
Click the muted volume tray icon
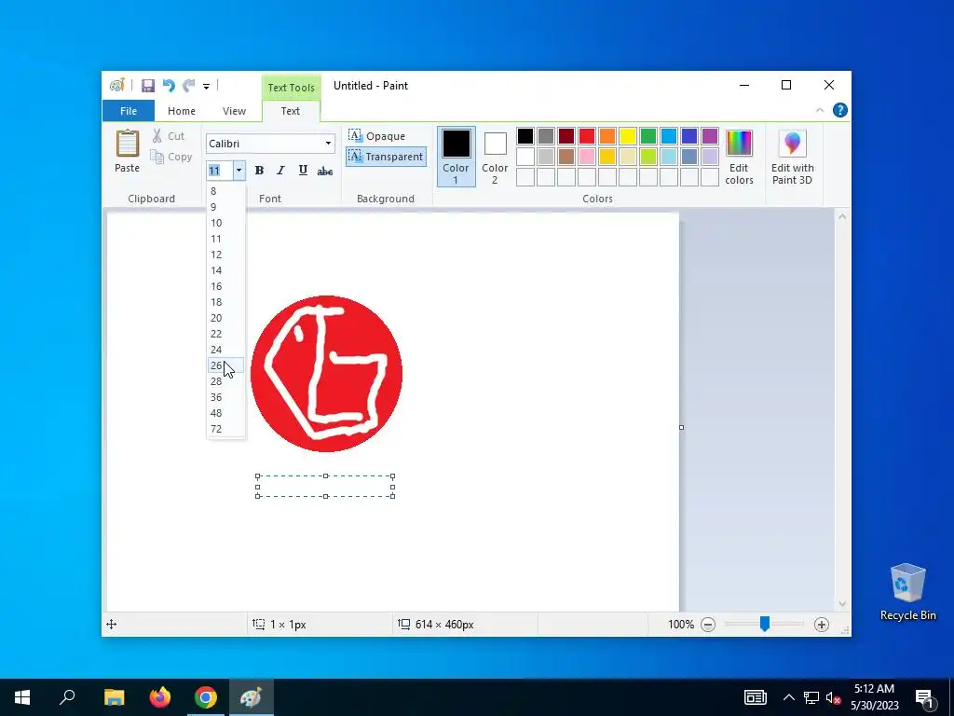[x=833, y=697]
